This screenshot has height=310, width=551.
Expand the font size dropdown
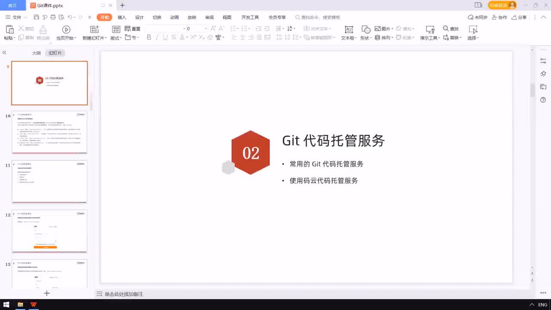[x=206, y=28]
